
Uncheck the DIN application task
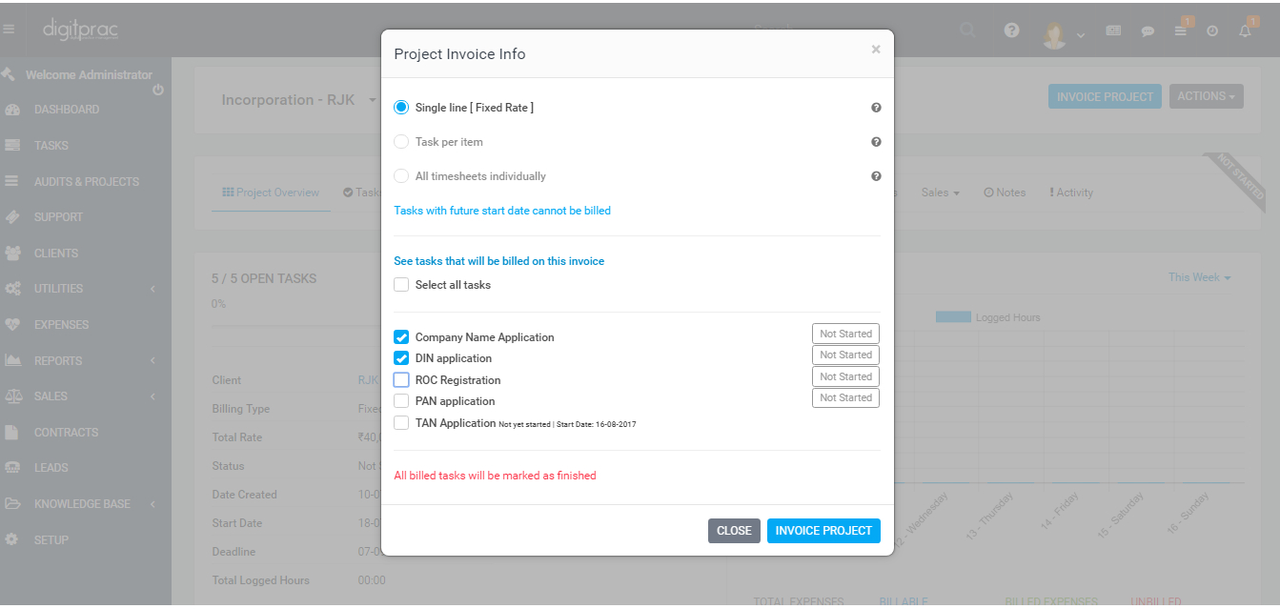401,358
